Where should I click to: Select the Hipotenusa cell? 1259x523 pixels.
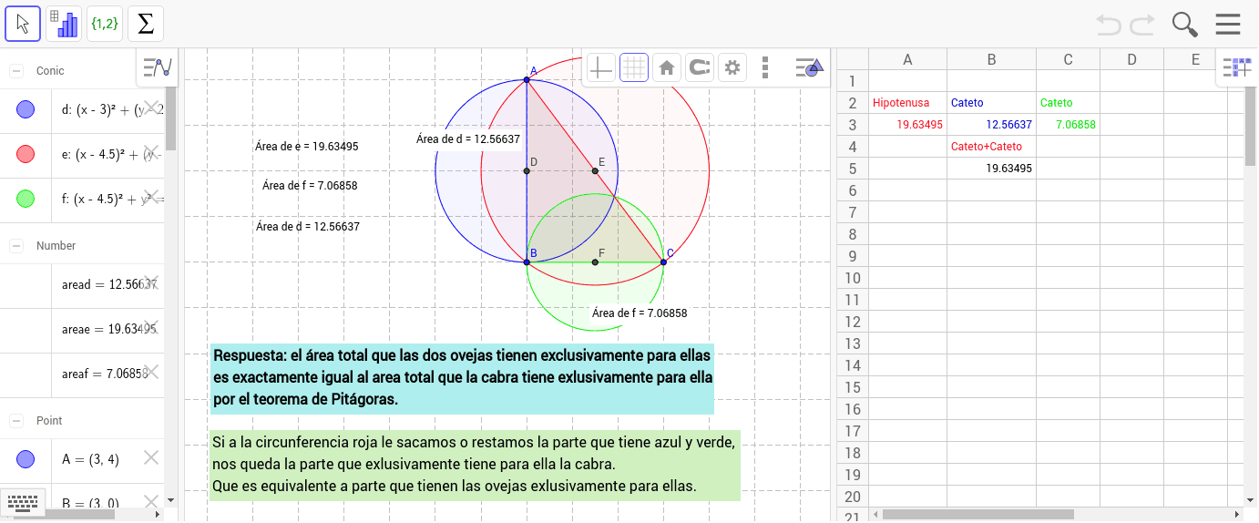click(907, 103)
